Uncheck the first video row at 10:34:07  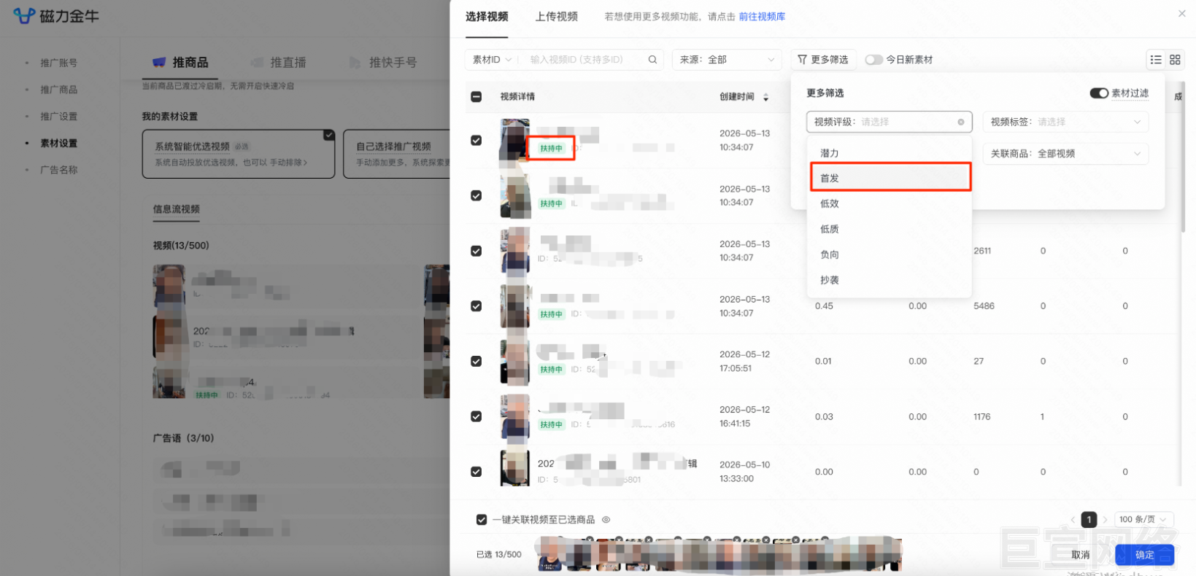pos(477,141)
